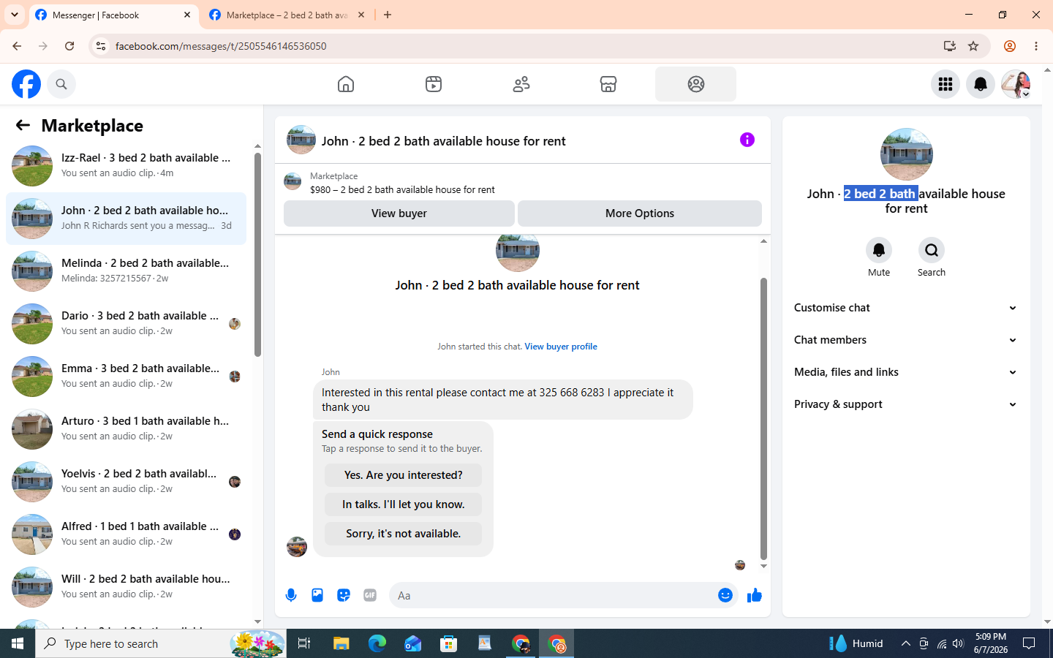1053x658 pixels.
Task: Send 'Sorry, it's not available.' response
Action: click(404, 534)
